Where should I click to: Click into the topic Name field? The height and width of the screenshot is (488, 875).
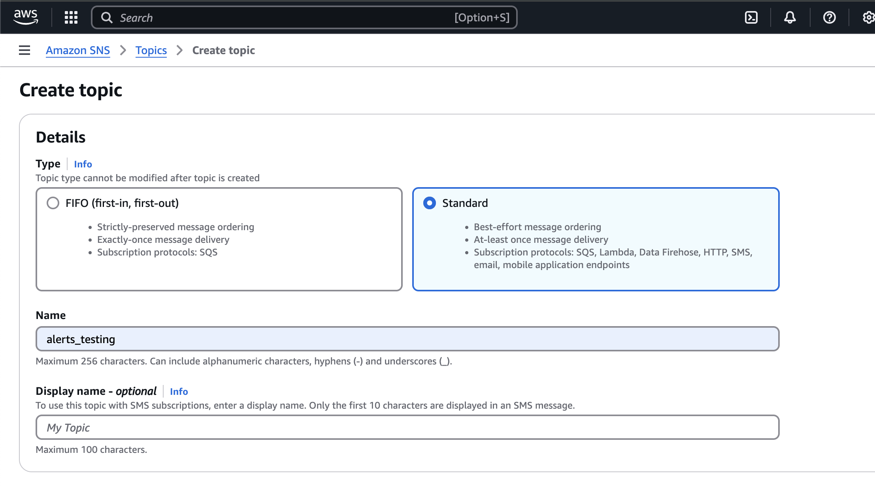pyautogui.click(x=407, y=339)
